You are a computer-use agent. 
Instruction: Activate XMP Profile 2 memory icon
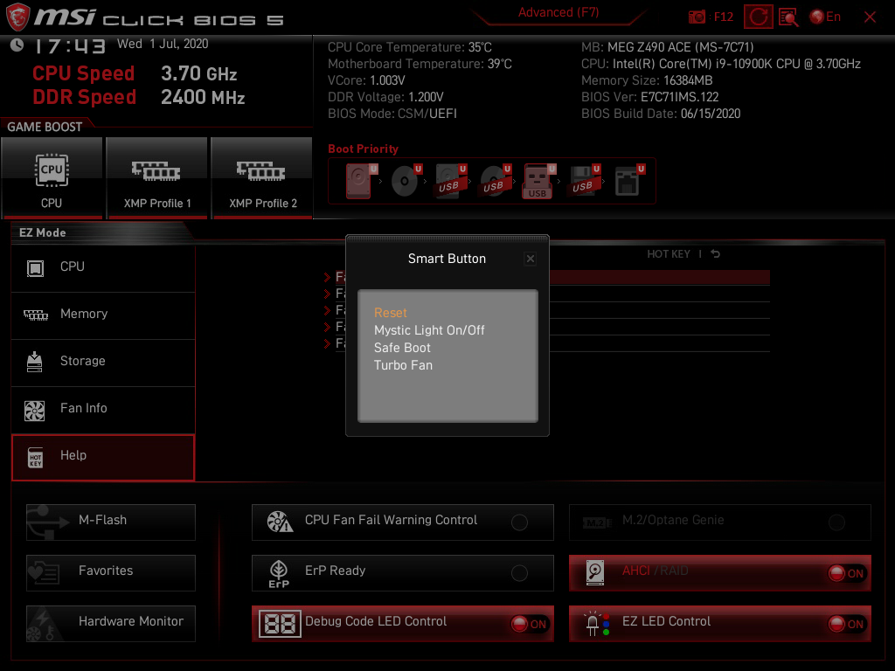(260, 170)
